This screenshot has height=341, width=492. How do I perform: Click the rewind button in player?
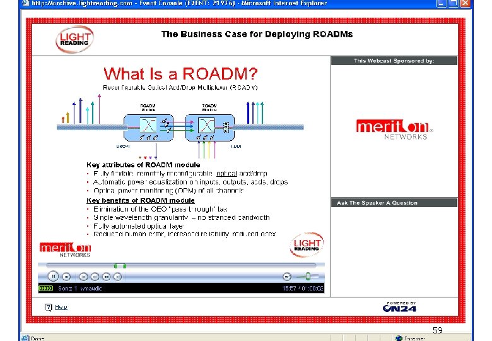[x=95, y=277]
